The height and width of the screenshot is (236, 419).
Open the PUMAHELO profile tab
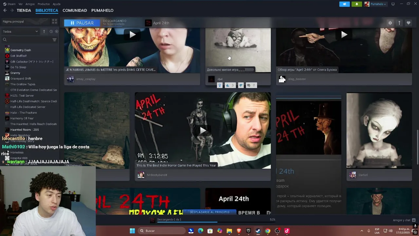(x=102, y=10)
